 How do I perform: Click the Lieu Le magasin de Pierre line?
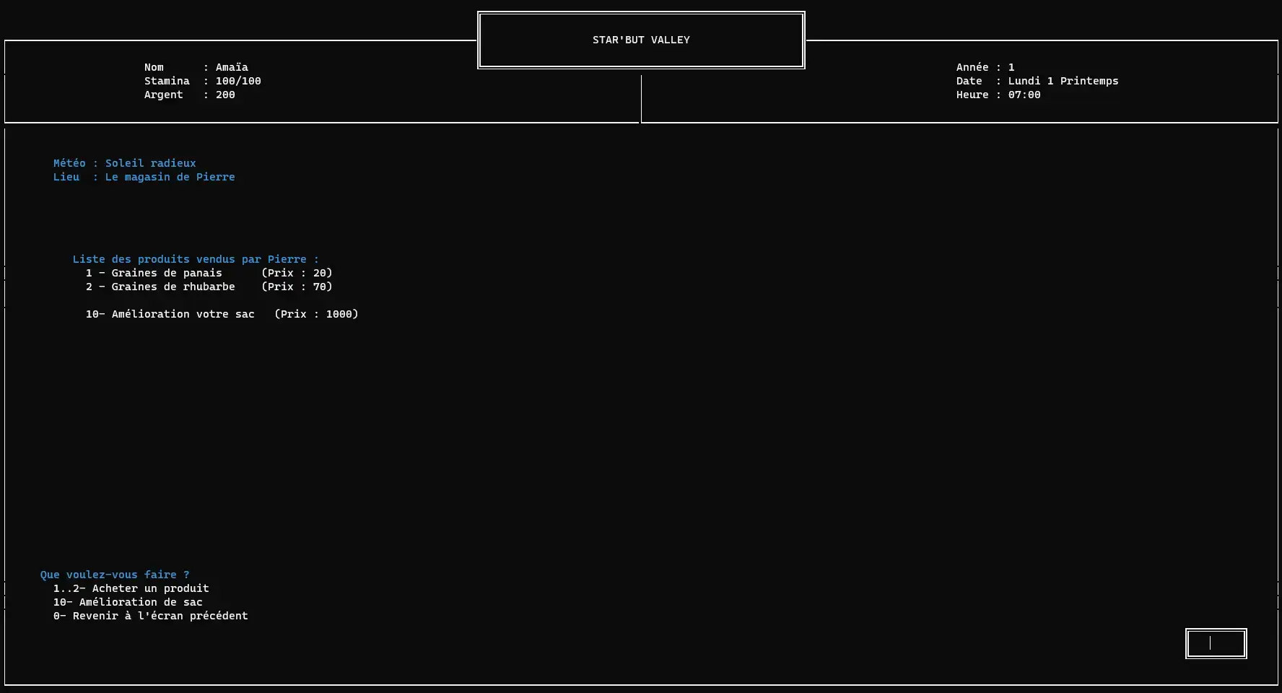[x=144, y=177]
